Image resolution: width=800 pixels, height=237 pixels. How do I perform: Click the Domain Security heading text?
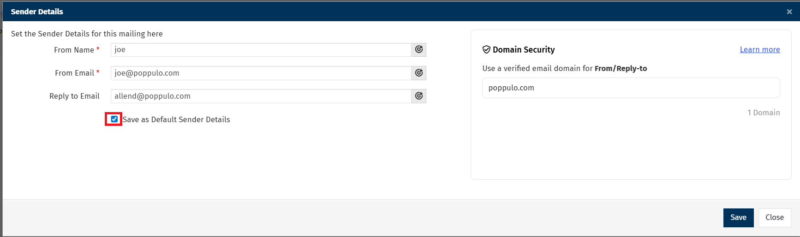(x=524, y=49)
